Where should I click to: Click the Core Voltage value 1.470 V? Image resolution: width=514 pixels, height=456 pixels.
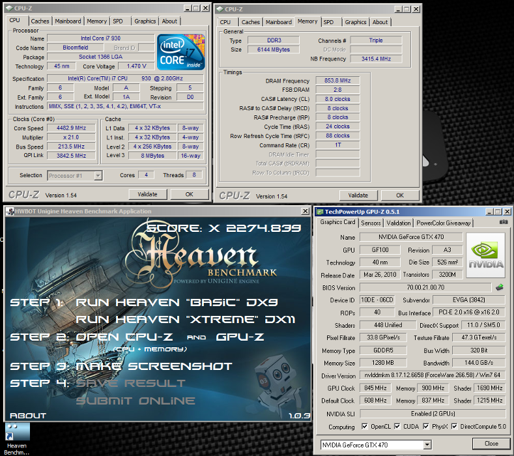136,66
